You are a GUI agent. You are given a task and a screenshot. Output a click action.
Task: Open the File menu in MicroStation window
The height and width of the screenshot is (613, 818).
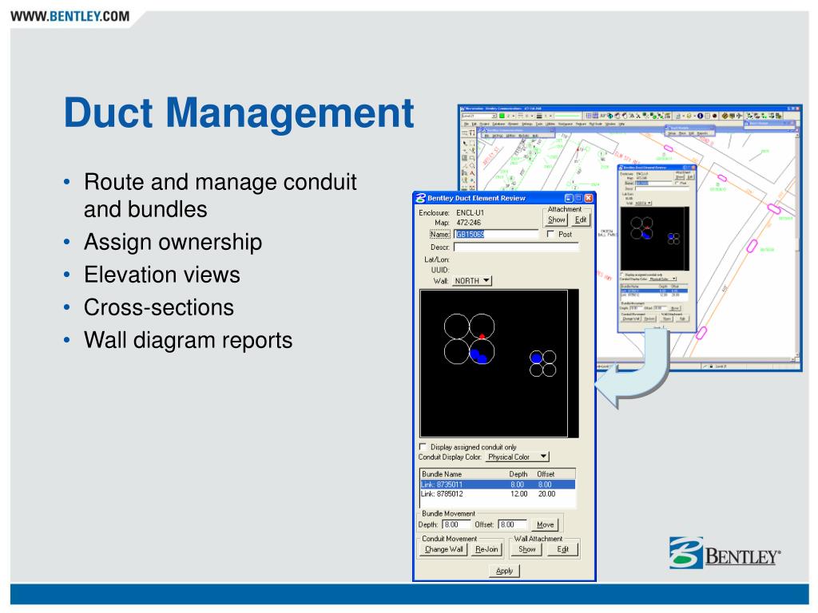coord(467,124)
